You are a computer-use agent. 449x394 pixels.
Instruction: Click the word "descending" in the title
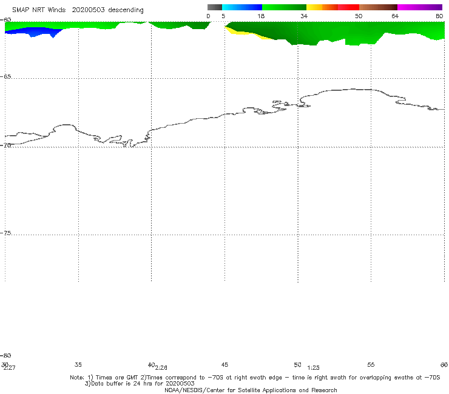click(126, 10)
